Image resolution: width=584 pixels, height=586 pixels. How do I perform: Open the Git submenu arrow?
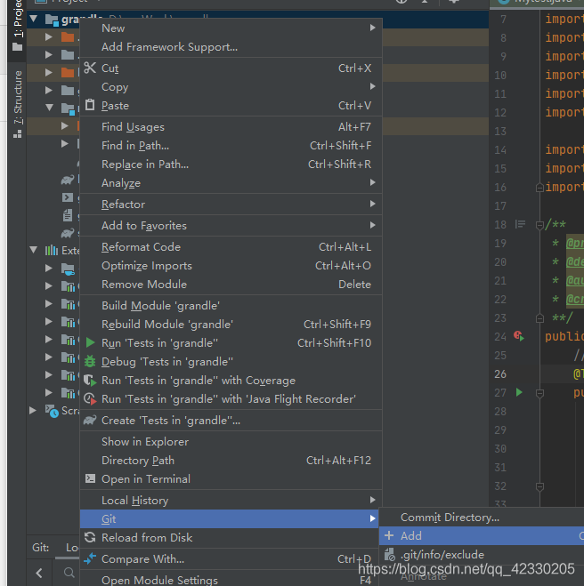[x=372, y=518]
